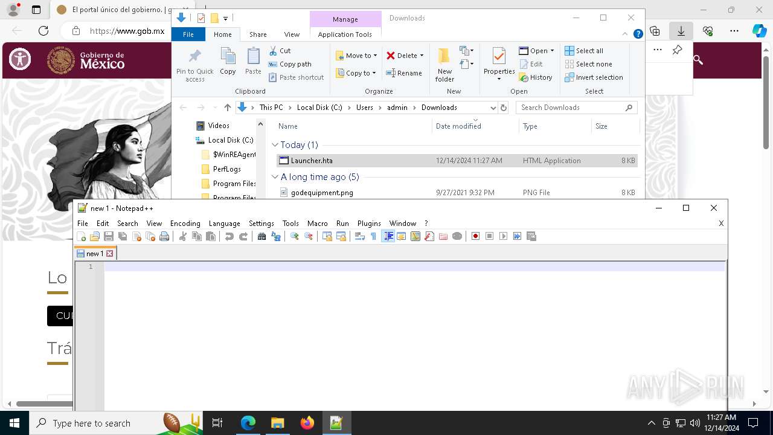Click the Replace icon in Notepad++ toolbar

[276, 236]
